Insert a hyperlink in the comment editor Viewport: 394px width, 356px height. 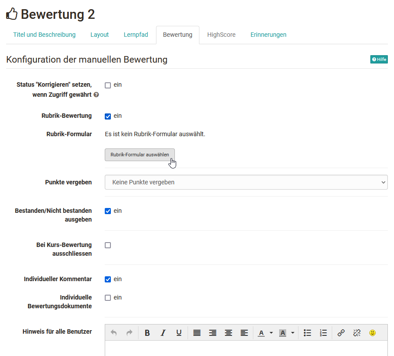coord(341,333)
